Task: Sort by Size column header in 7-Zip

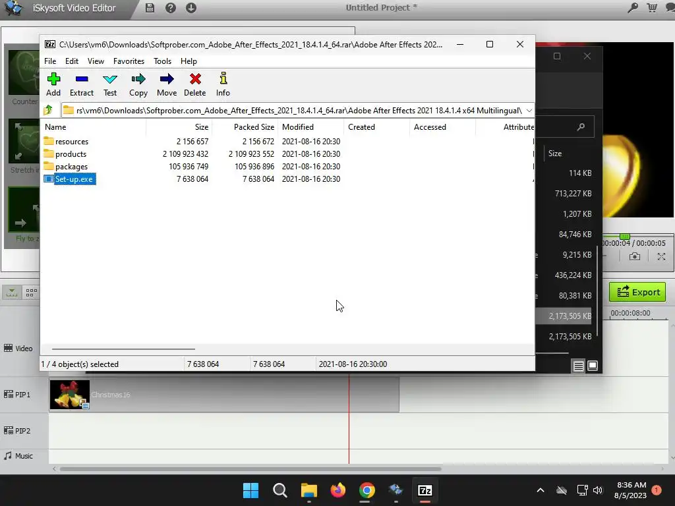Action: 202,127
